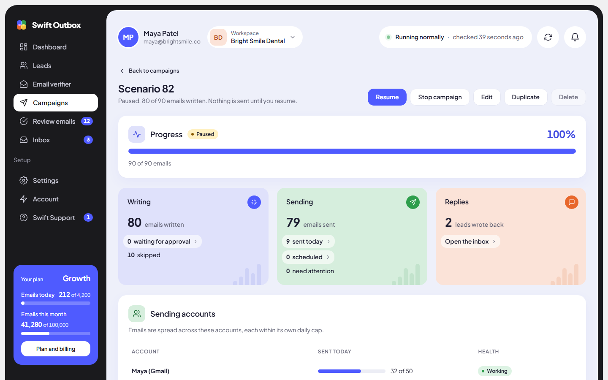Click the green Sending paper-plane icon

pyautogui.click(x=413, y=202)
